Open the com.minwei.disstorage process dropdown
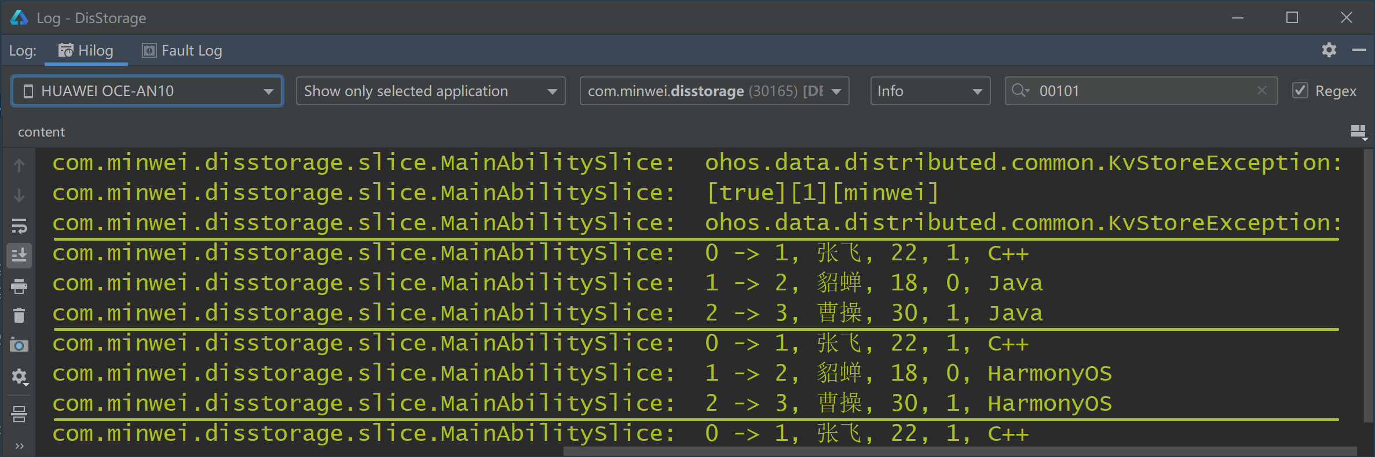This screenshot has width=1375, height=457. click(x=714, y=91)
